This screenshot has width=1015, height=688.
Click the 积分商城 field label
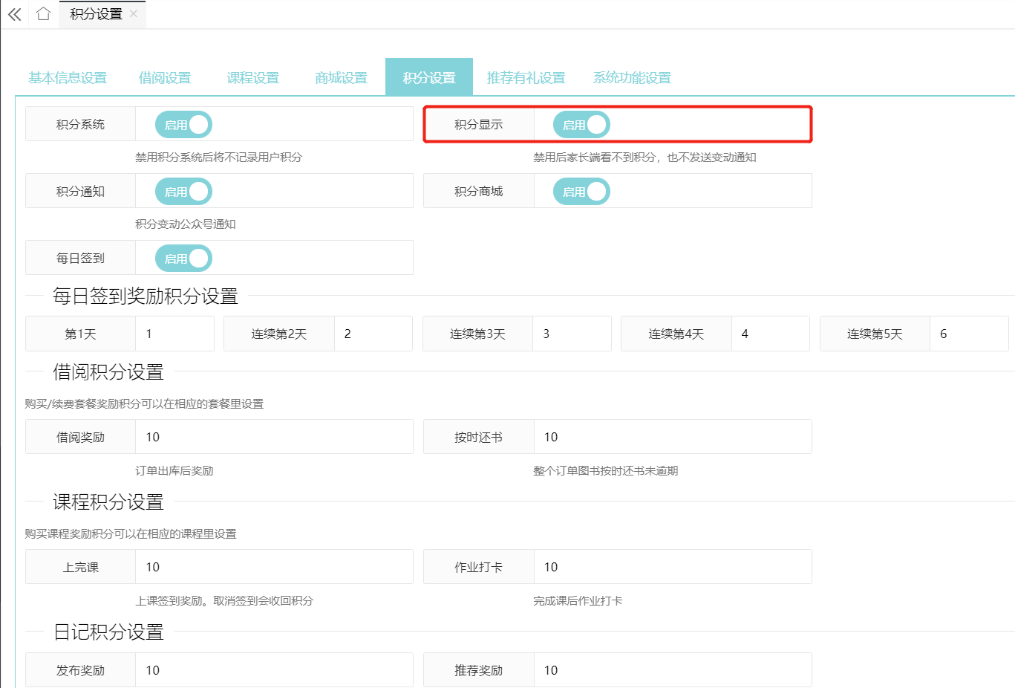tap(479, 192)
